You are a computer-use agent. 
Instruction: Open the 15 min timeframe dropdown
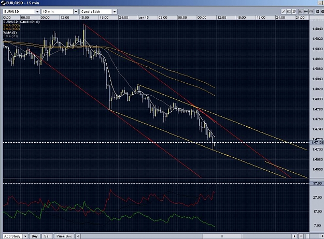(x=76, y=12)
